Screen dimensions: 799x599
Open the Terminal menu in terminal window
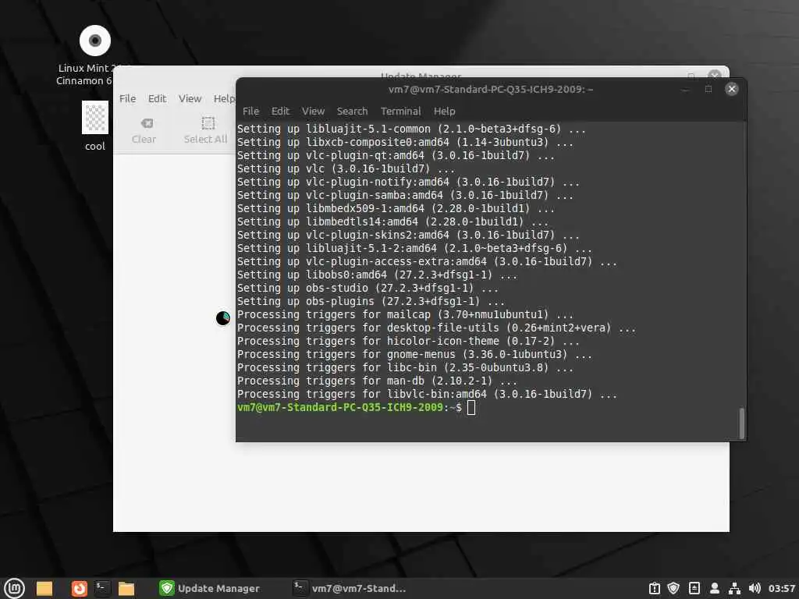[400, 111]
